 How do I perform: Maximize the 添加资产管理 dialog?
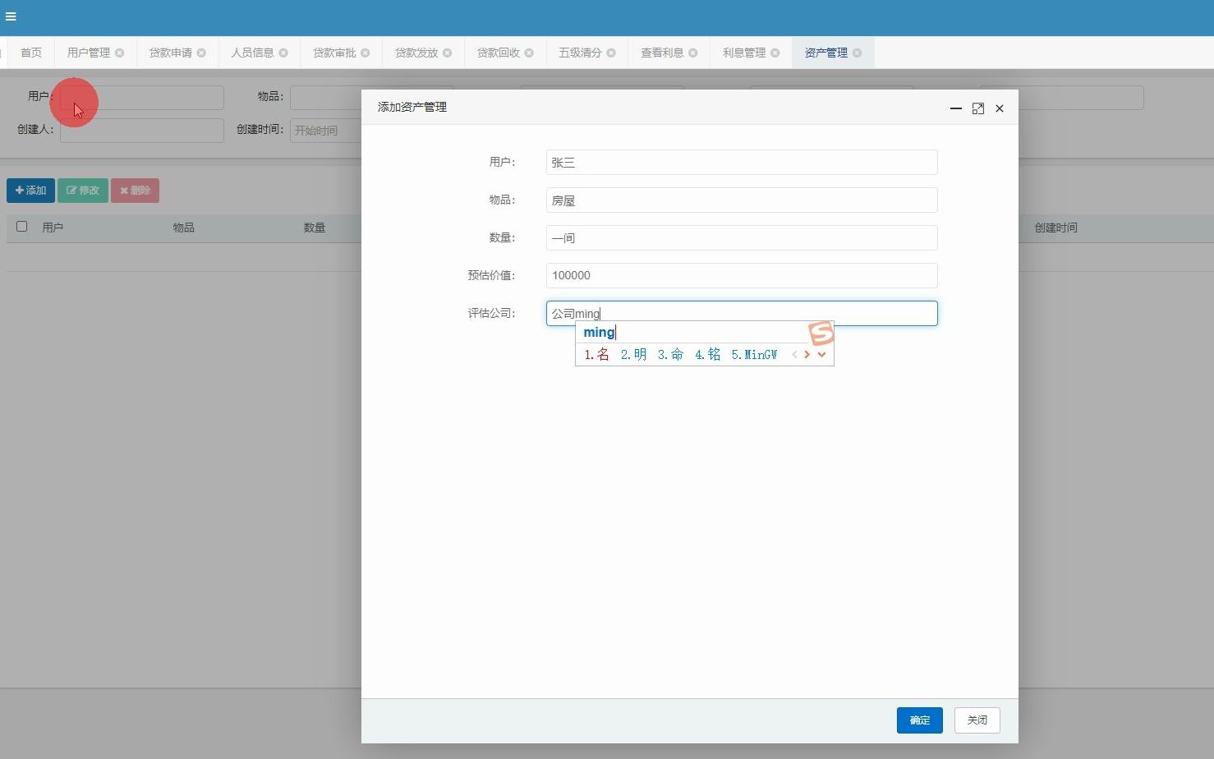click(977, 108)
